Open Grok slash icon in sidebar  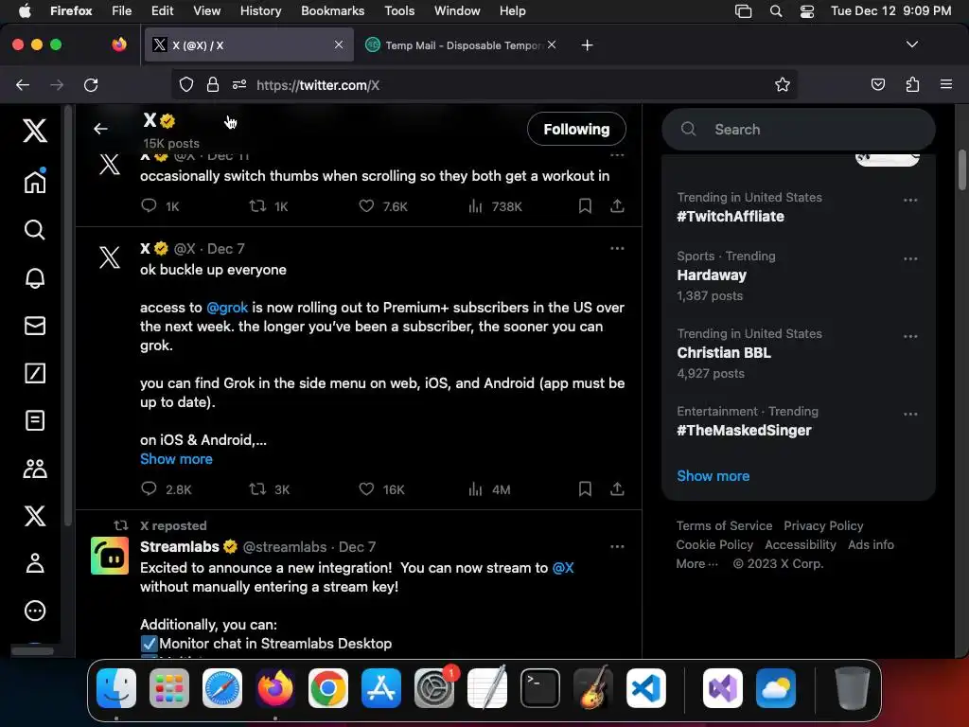[35, 373]
